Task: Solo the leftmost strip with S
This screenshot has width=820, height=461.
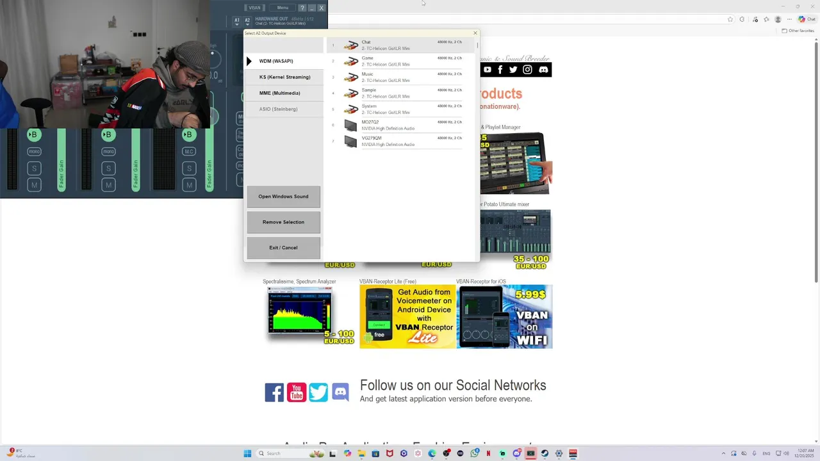Action: [34, 168]
